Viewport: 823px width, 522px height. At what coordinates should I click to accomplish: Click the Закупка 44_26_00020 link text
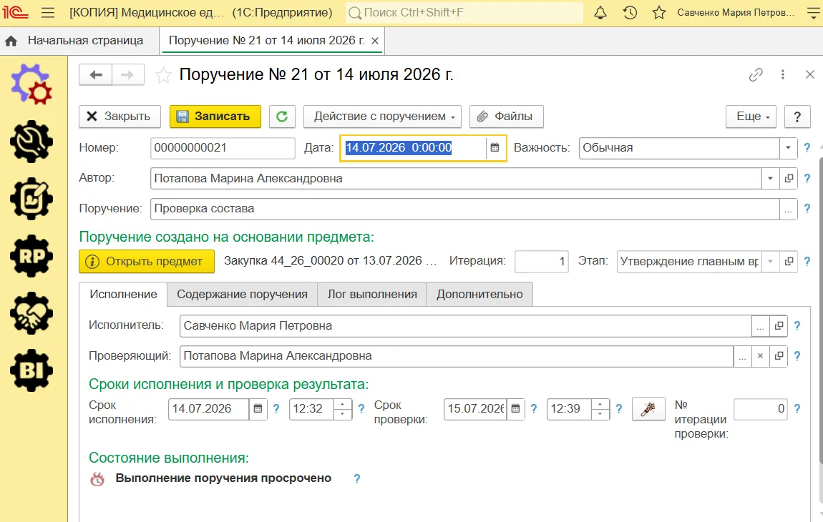coord(330,261)
